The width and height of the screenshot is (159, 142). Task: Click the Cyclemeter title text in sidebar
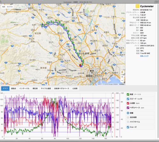pyautogui.click(x=147, y=6)
